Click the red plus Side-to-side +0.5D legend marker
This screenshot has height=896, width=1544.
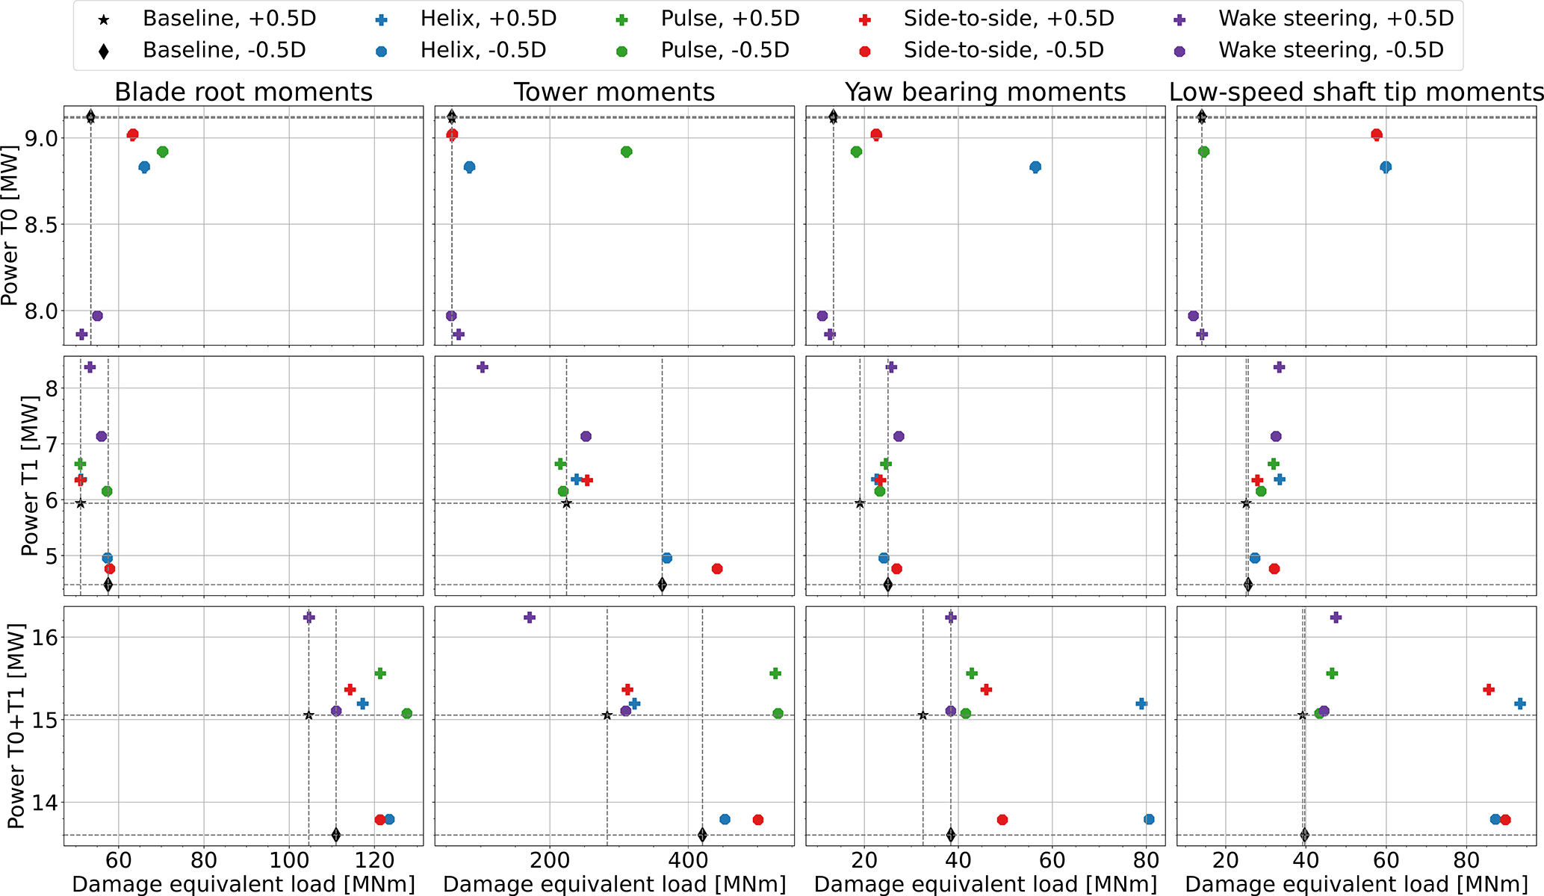[x=864, y=20]
